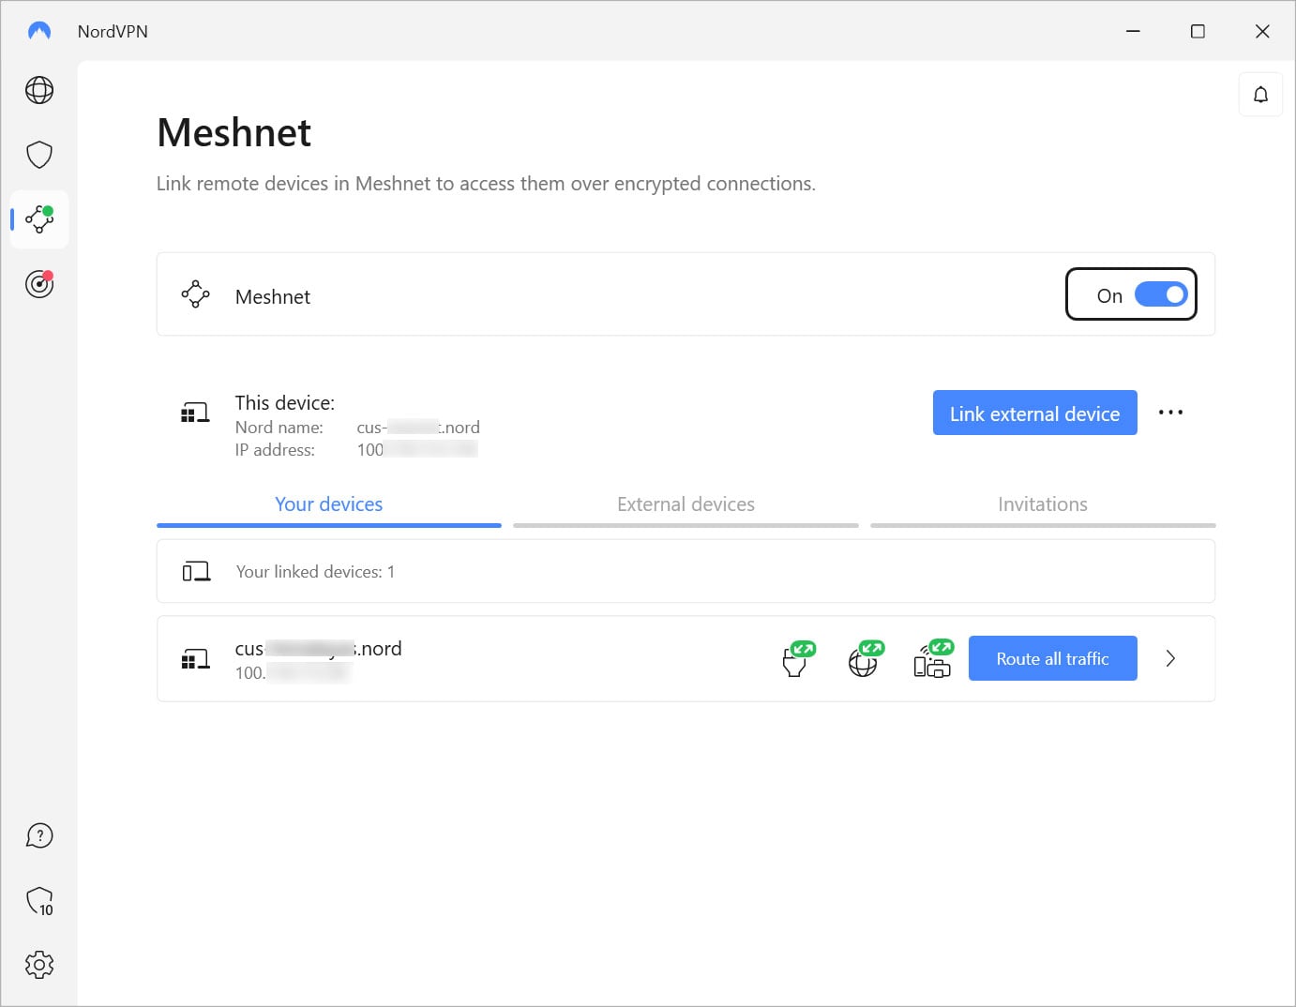
Task: Open the VPN servers globe icon in sidebar
Action: coord(38,90)
